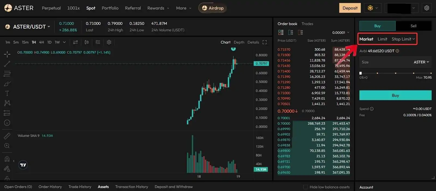Image resolution: width=436 pixels, height=191 pixels.
Task: Open chart indicators settings sliders icon
Action: click(75, 42)
